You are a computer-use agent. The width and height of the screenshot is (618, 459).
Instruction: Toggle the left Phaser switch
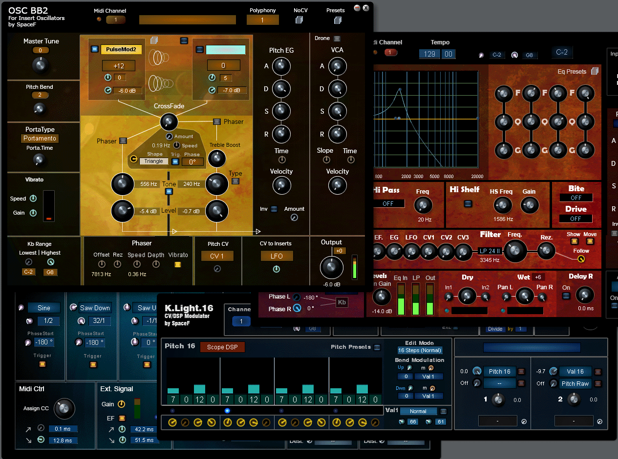(123, 140)
